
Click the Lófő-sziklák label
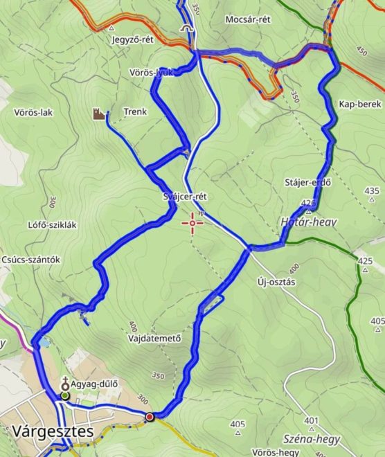[52, 225]
